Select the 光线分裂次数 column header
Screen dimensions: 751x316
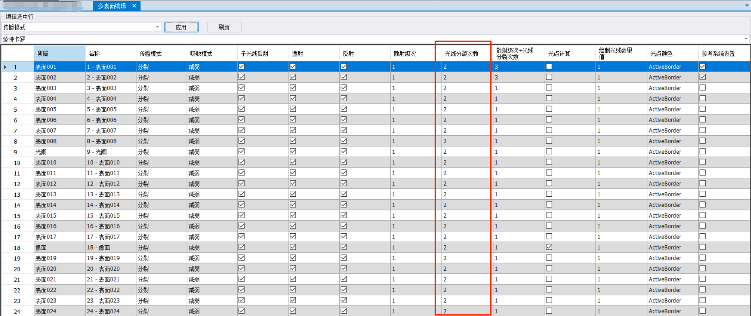click(x=462, y=53)
